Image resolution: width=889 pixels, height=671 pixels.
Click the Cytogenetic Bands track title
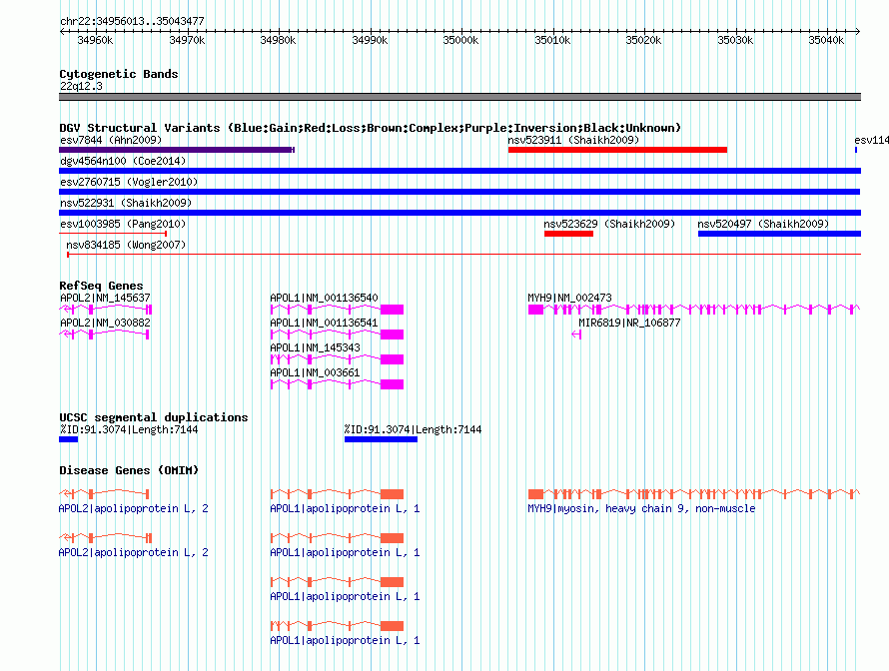(x=119, y=74)
